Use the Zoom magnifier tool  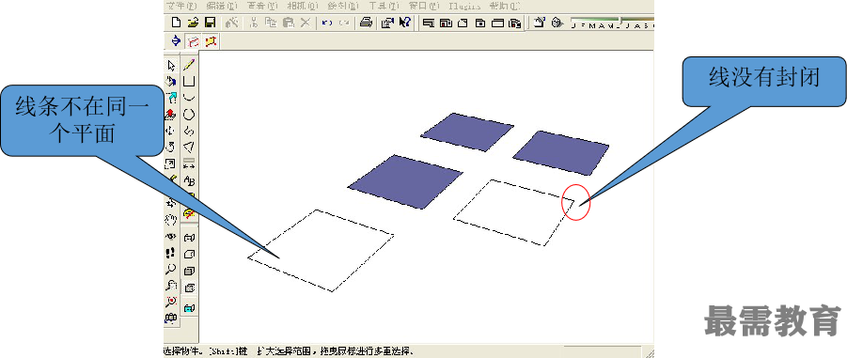click(171, 269)
